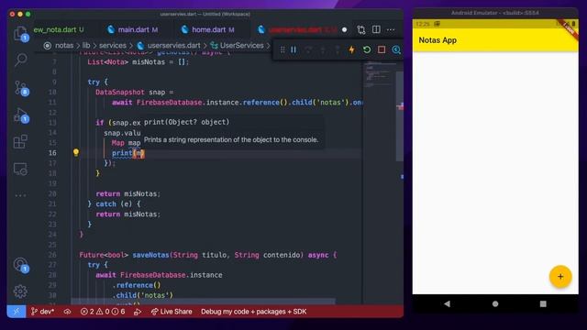Open changes compare icon in editor title
The image size is (587, 330).
[x=361, y=29]
